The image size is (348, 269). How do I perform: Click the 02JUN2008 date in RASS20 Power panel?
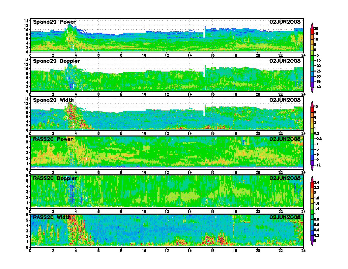(285, 139)
